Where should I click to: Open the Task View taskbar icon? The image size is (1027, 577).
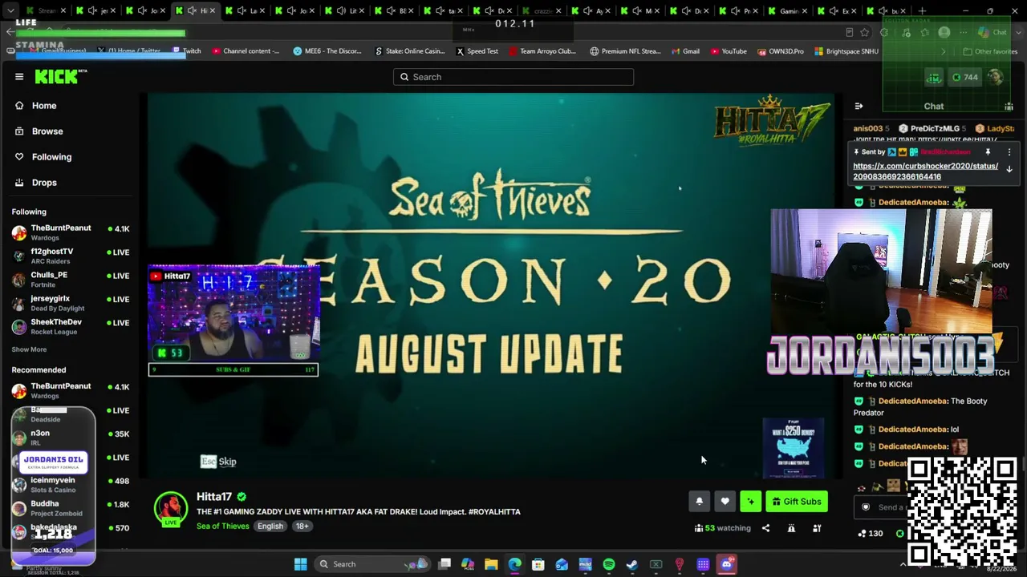[x=444, y=564]
